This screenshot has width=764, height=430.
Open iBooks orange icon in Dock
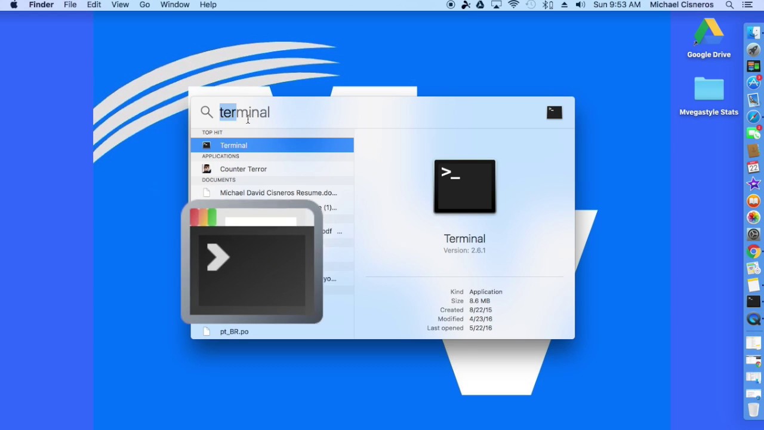(754, 201)
